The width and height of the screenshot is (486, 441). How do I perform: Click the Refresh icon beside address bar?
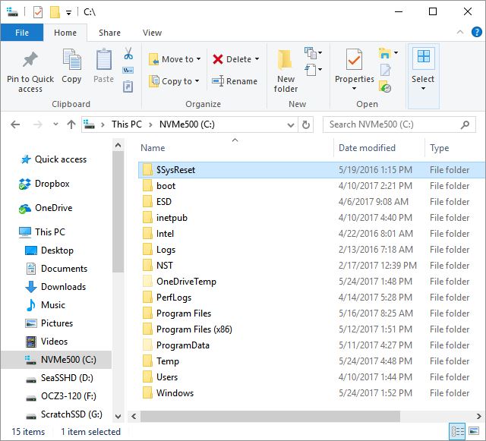coord(305,124)
